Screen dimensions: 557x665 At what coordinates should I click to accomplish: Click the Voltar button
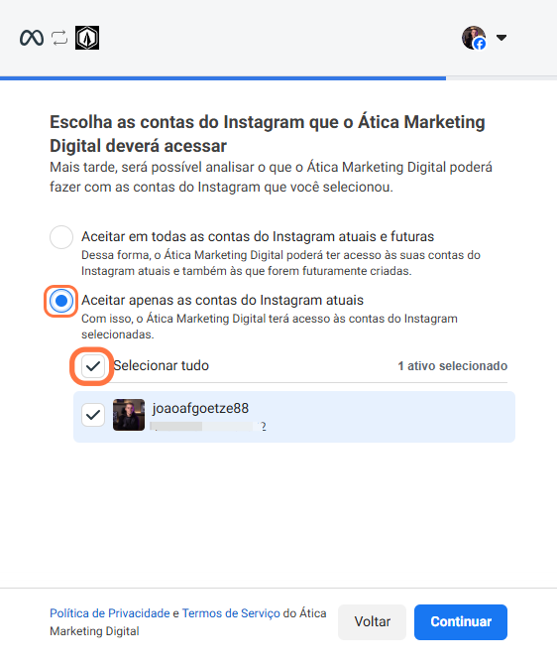(373, 622)
